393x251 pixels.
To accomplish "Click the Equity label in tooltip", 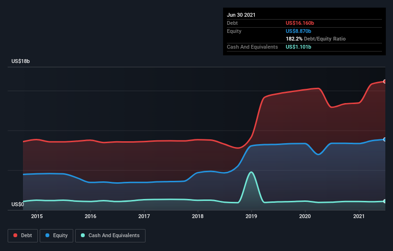I will point(234,31).
